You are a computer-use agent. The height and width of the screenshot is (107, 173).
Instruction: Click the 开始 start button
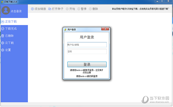coord(70,9)
